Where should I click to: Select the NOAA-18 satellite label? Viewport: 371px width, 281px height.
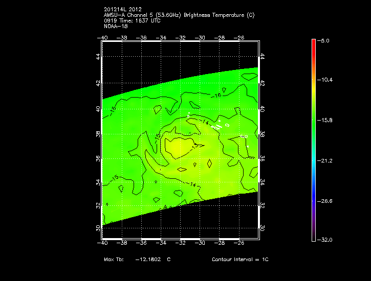[114, 27]
